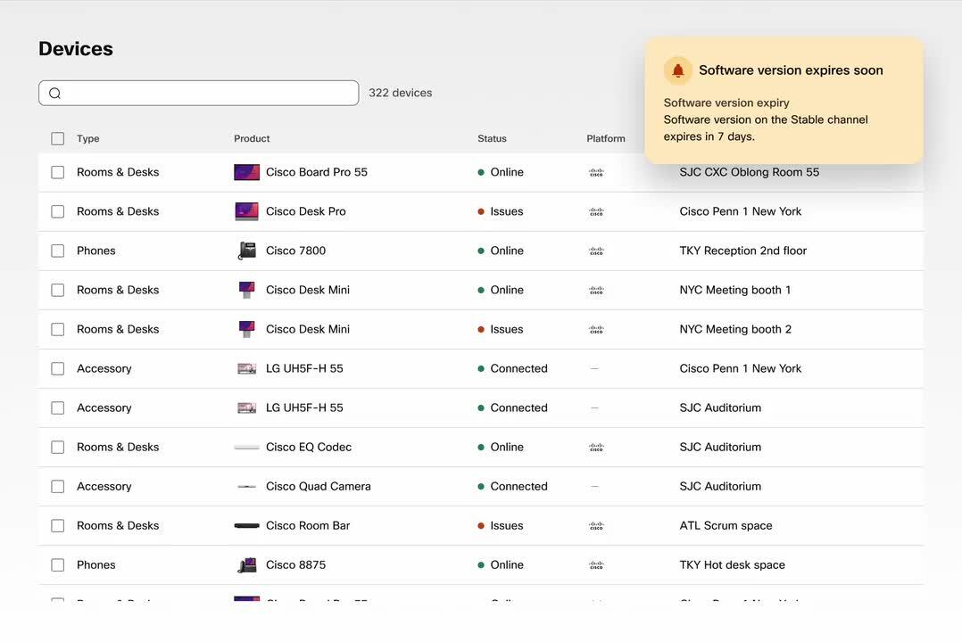Select the Cisco Desk Pro row checkbox
Image resolution: width=962 pixels, height=642 pixels.
[58, 211]
